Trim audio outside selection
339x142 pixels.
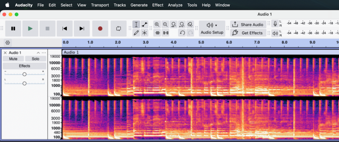coord(157,33)
